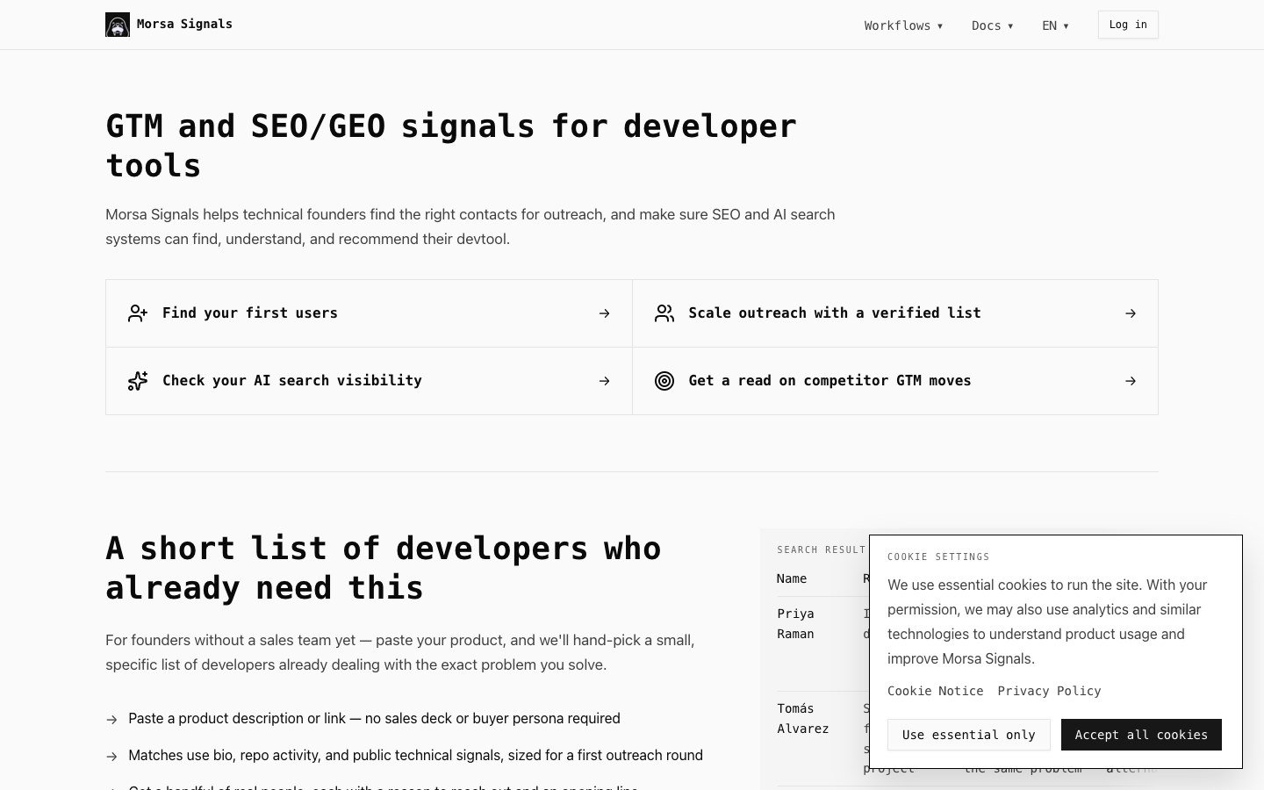1264x790 pixels.
Task: Click the main GTM and SEO/GEO headline
Action: [x=451, y=146]
